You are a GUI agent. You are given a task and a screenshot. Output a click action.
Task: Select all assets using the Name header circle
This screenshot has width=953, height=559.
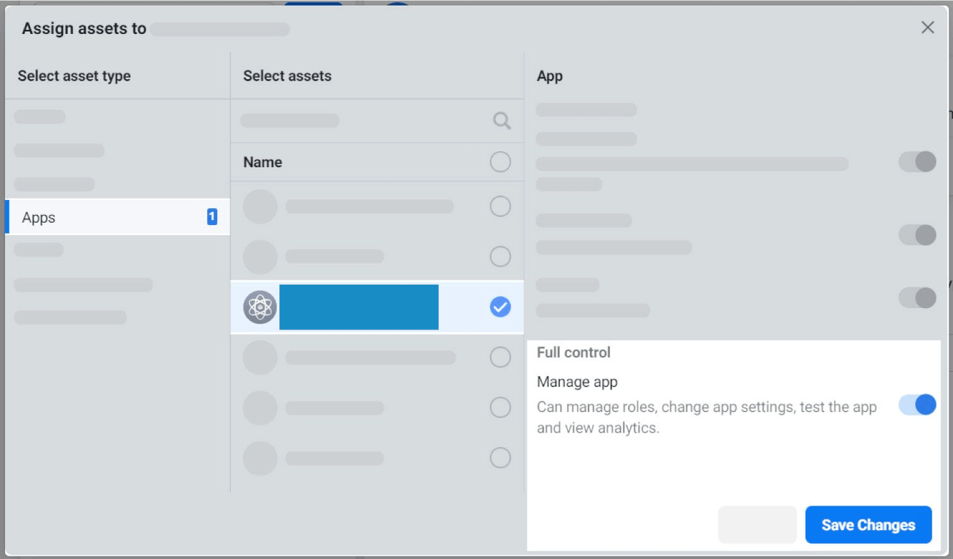coord(500,162)
